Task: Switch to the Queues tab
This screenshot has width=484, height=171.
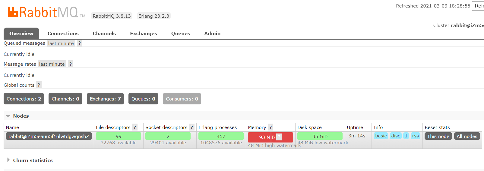Action: pos(181,34)
